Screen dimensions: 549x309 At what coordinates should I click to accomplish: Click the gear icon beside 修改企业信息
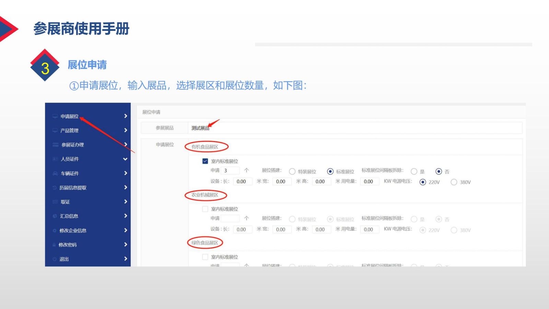coord(55,231)
